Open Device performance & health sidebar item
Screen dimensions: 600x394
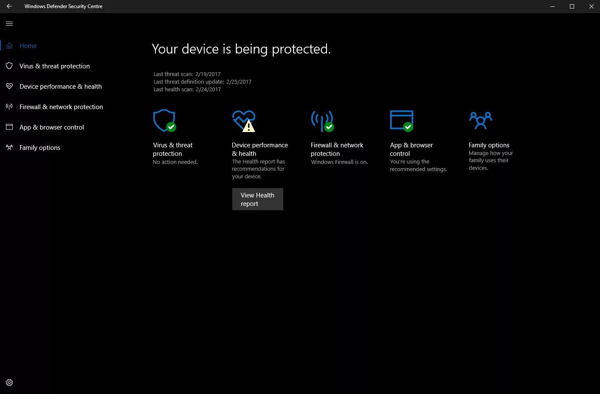(x=60, y=86)
